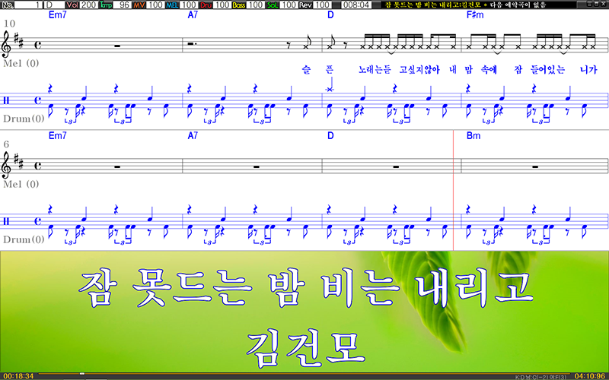Click the percussion clef on top drum staff
The width and height of the screenshot is (609, 380).
(x=6, y=100)
